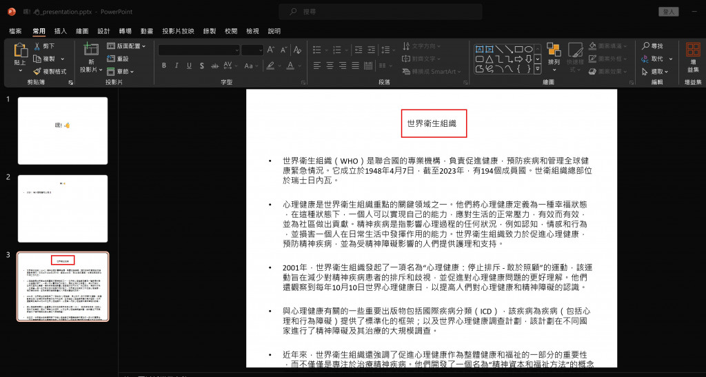Click Find (尋找) magnifier button
The height and width of the screenshot is (377, 706).
pyautogui.click(x=652, y=46)
